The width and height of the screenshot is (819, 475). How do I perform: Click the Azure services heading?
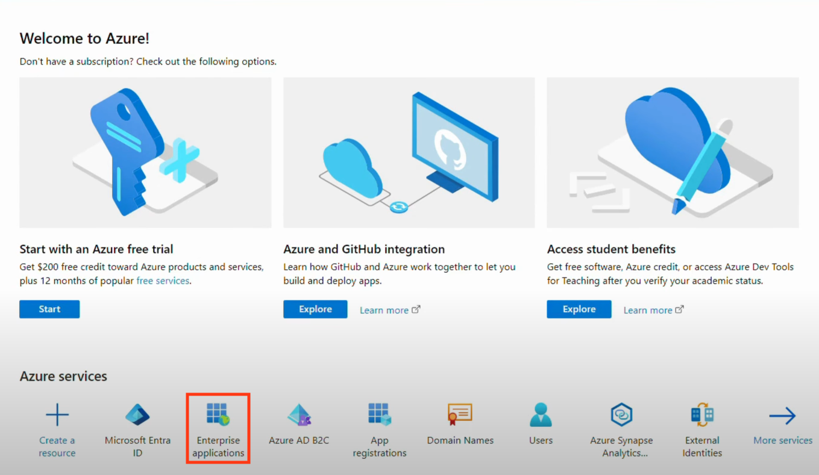point(63,376)
